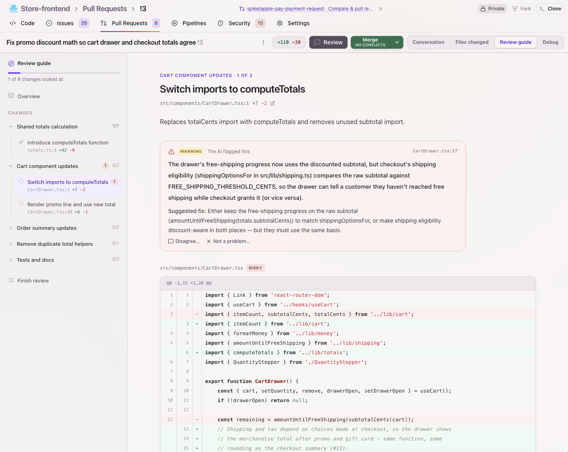This screenshot has height=452, width=568.
Task: Collapse the Cart component updates group
Action: click(x=11, y=166)
